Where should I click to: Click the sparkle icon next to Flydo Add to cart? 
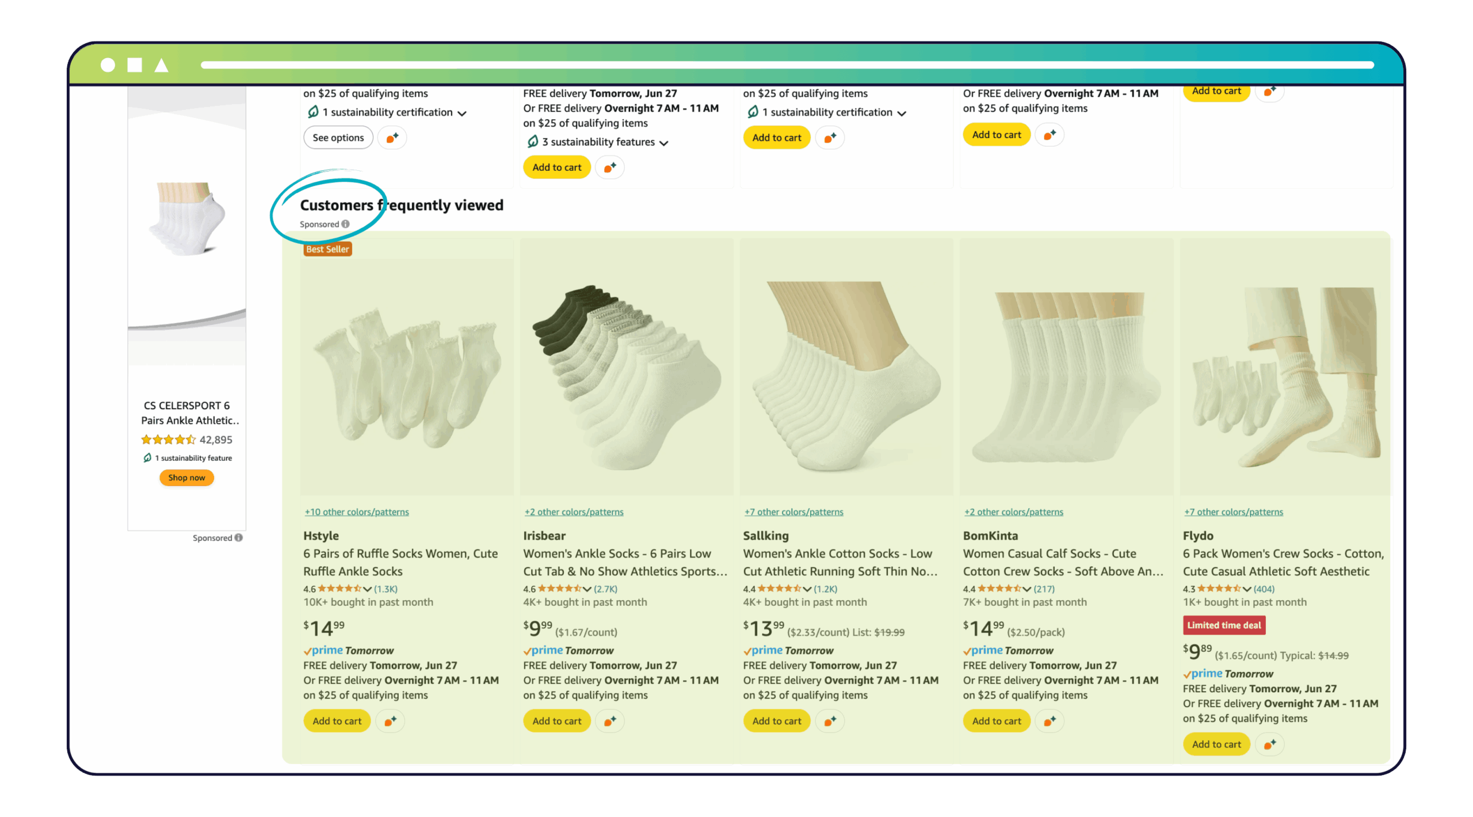point(1269,745)
